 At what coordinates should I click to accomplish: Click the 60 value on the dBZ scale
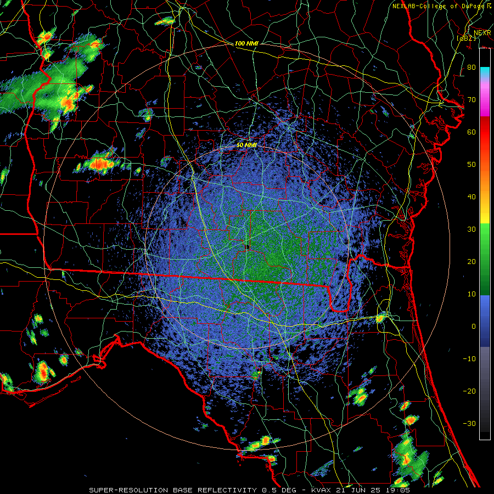pyautogui.click(x=471, y=132)
